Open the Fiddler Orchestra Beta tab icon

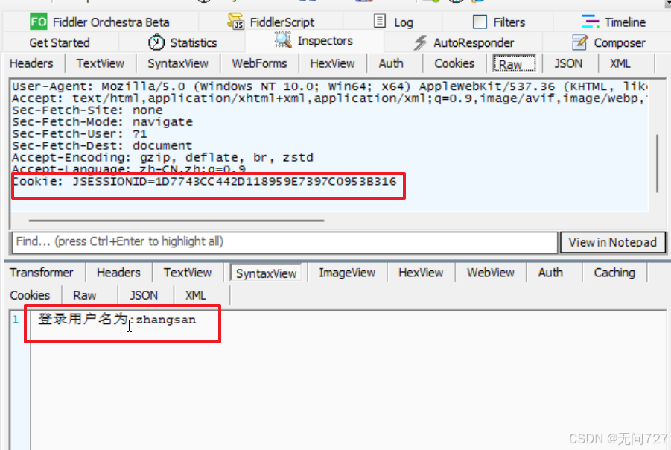point(39,22)
